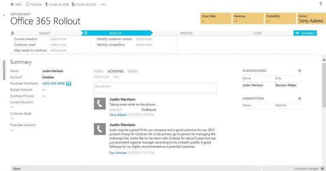Image resolution: width=326 pixels, height=171 pixels.
Task: Choose the Task activity type
Action: coord(116,77)
